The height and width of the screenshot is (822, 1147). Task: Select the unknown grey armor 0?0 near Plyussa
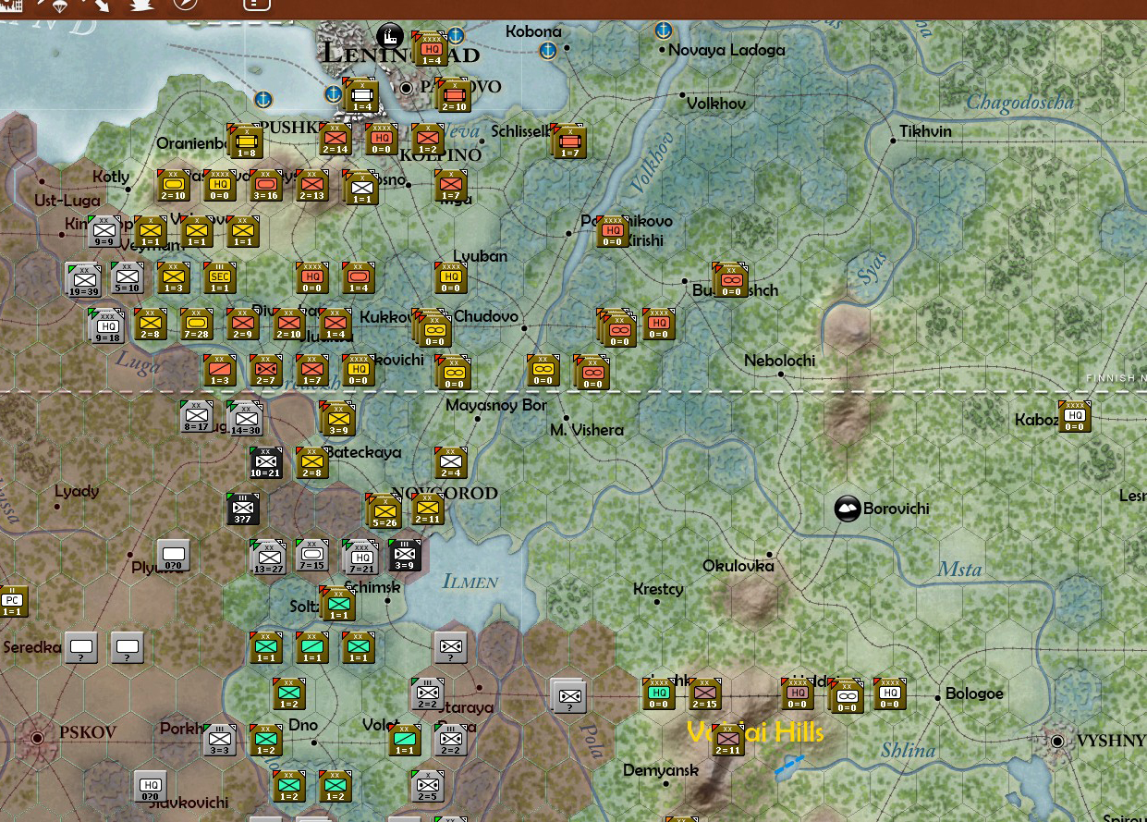[173, 555]
